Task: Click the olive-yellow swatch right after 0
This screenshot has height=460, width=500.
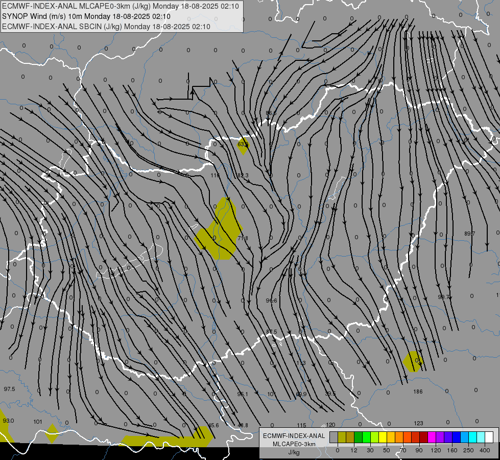Action: 342,437
